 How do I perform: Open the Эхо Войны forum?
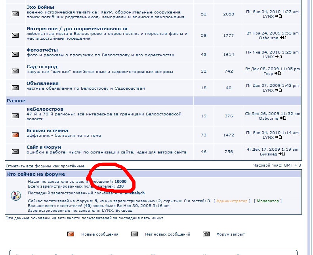point(40,7)
